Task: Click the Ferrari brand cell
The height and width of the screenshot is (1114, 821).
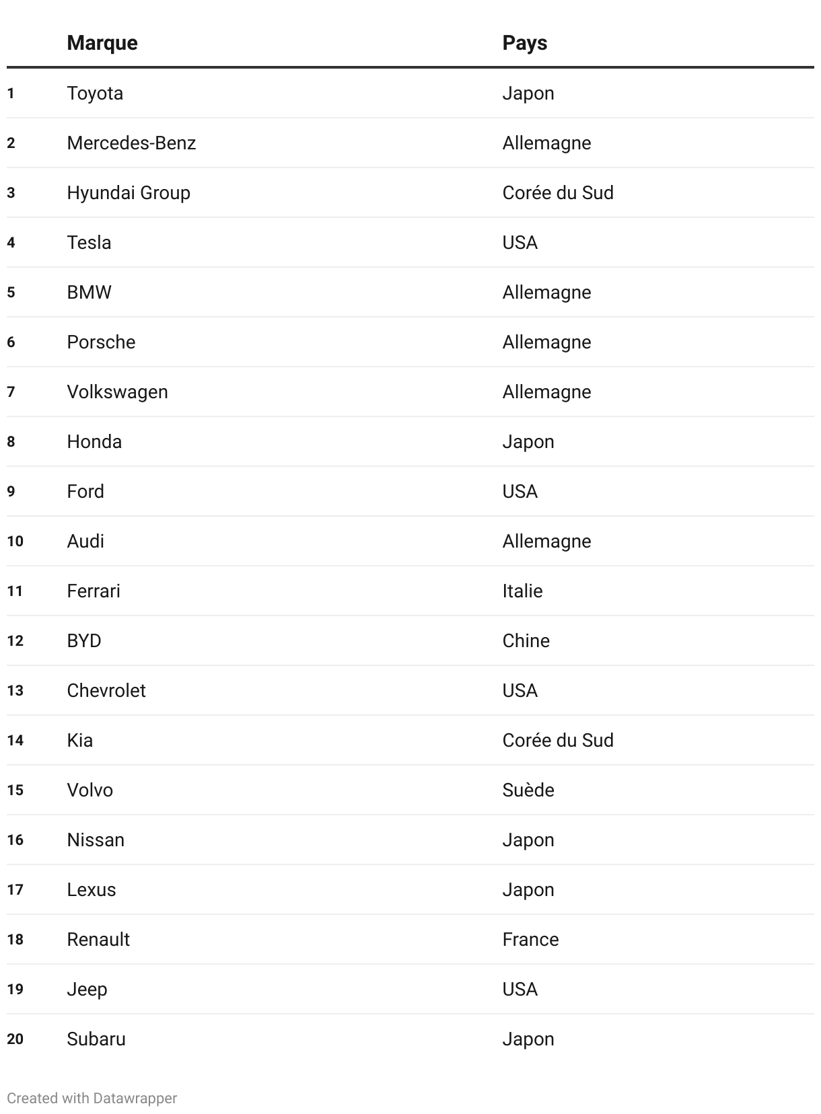Action: [94, 591]
